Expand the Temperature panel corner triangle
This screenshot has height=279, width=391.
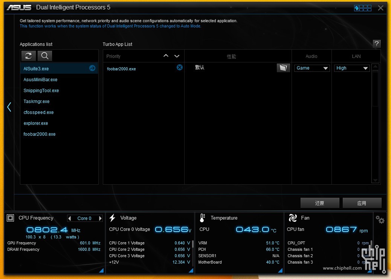pyautogui.click(x=280, y=270)
